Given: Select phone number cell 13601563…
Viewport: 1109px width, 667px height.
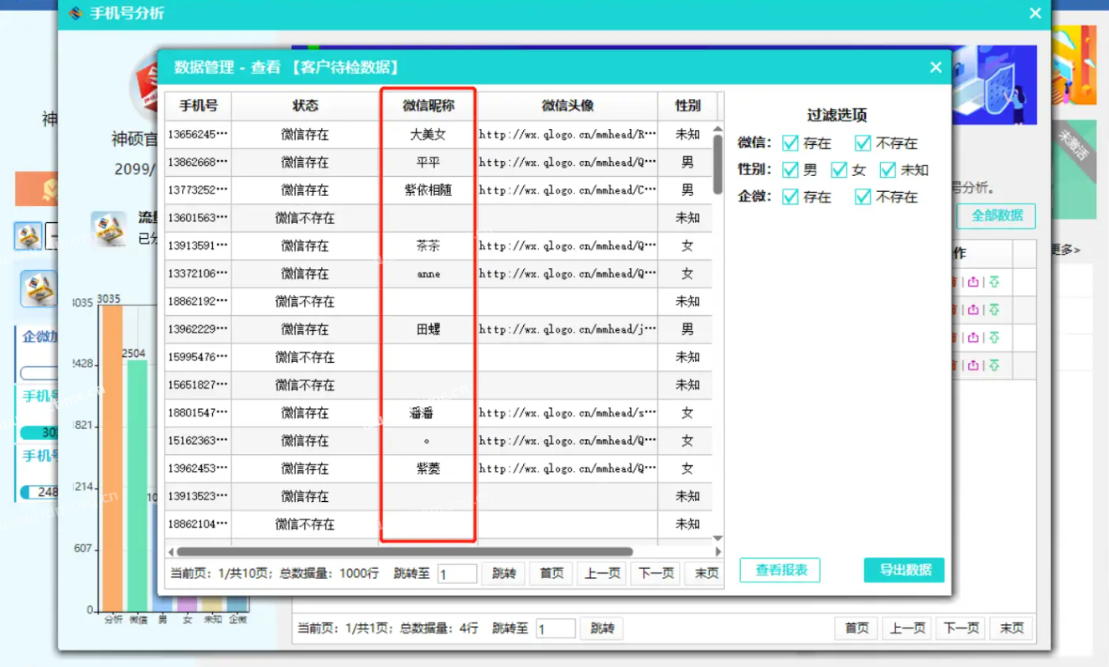Looking at the screenshot, I should tap(198, 218).
